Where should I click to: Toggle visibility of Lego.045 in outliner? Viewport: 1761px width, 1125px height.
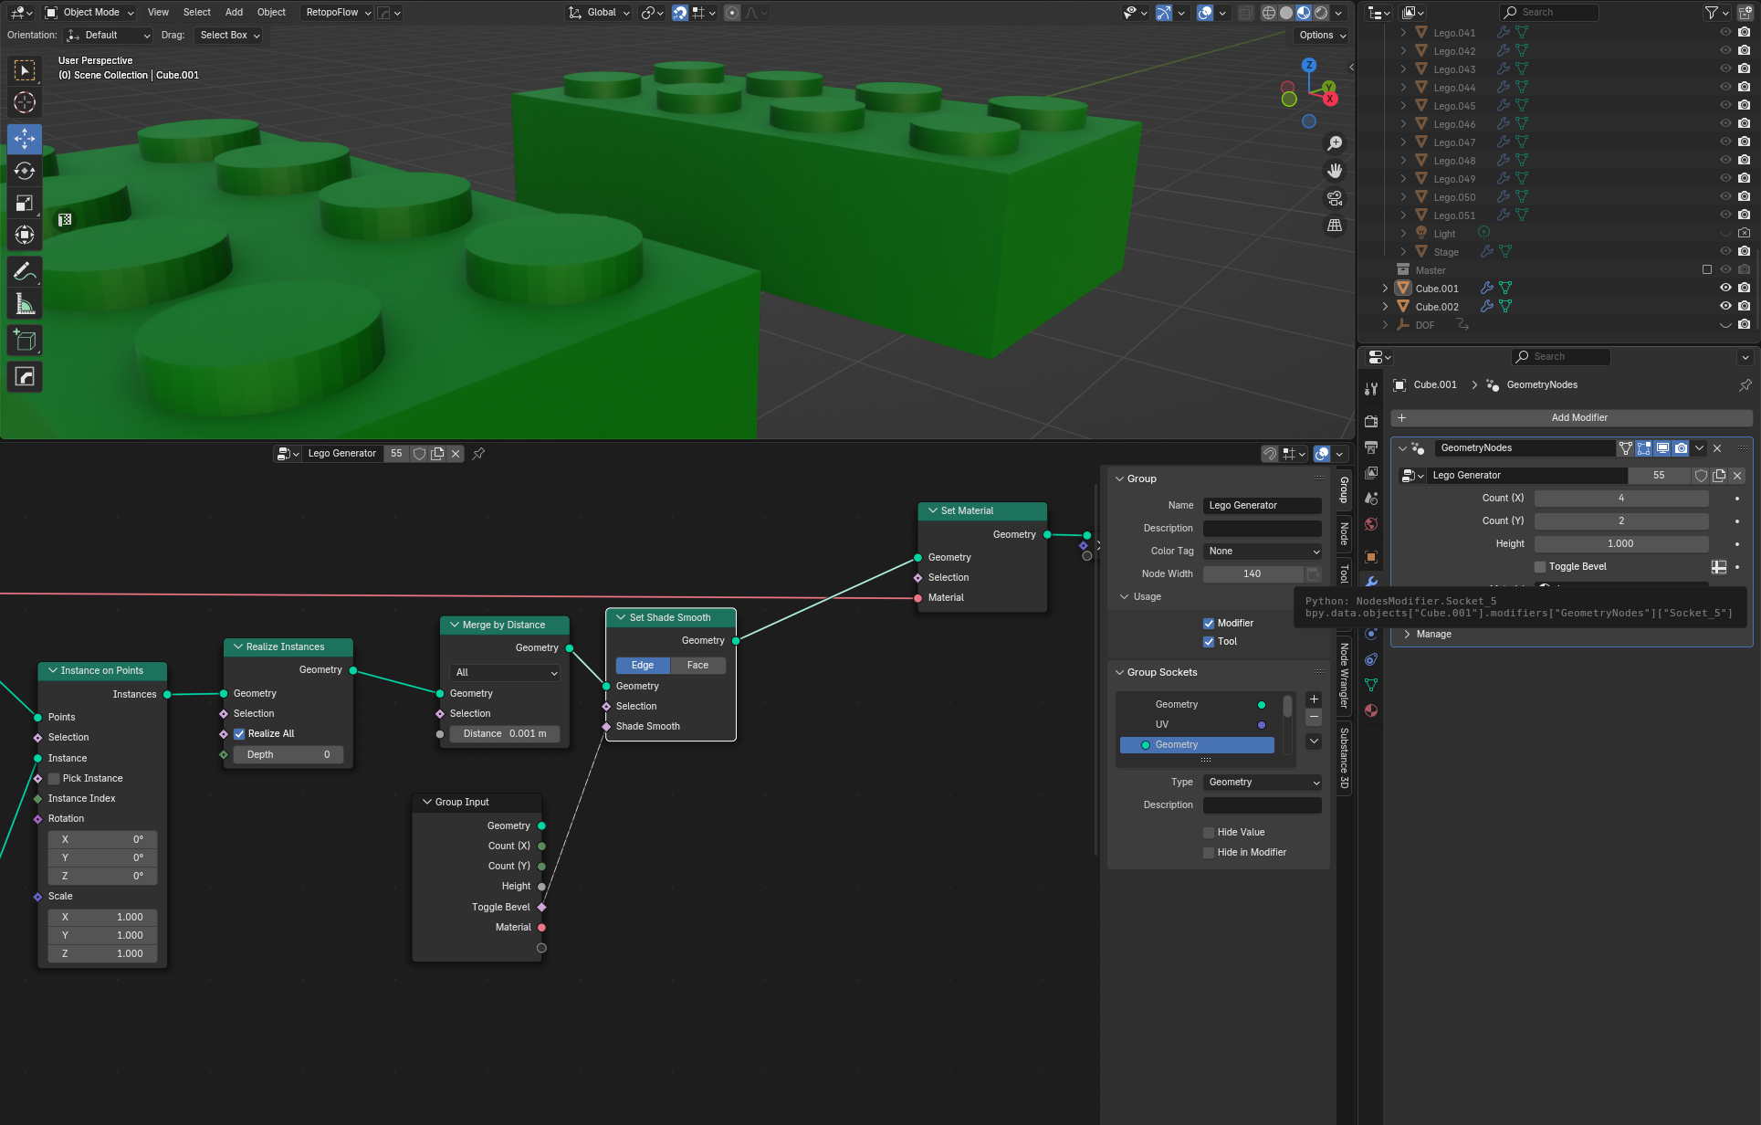1725,105
